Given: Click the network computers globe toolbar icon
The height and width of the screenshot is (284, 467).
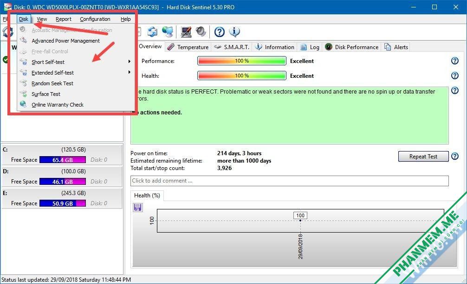Looking at the screenshot, I should pyautogui.click(x=168, y=32).
